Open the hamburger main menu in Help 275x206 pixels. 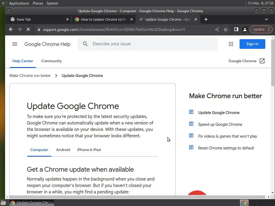(15, 44)
